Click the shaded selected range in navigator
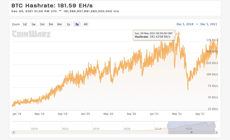The height and width of the screenshot is (140, 230). (191, 126)
